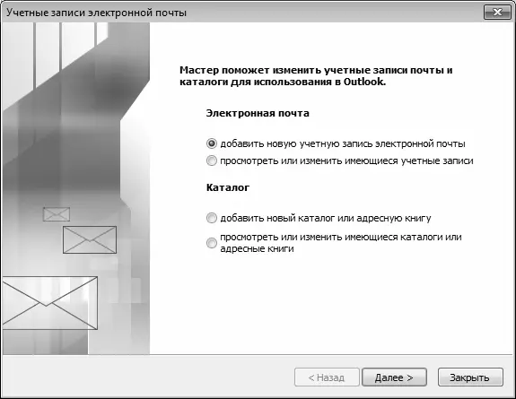Click the 'Электронная почта' section heading

258,113
